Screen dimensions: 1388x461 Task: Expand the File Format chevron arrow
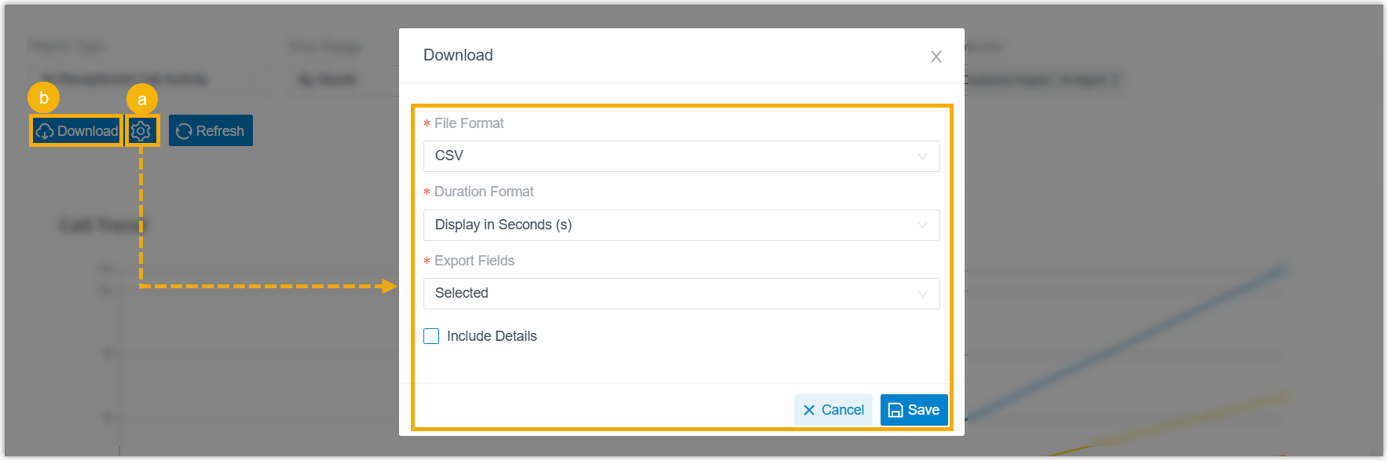(922, 156)
